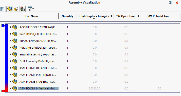Screen dimensions: 181x96
Task: Open the Performance Analysis traffic light icon
Action: coord(23,9)
